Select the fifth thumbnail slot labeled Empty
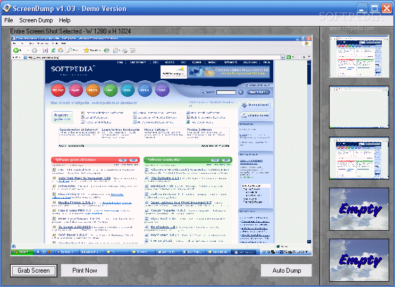The height and width of the screenshot is (287, 395). click(x=359, y=260)
